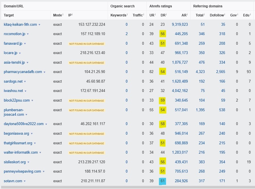The width and height of the screenshot is (255, 189).
Task: Expand the sisleskort.org dropdown arrow
Action: [x=28, y=162]
